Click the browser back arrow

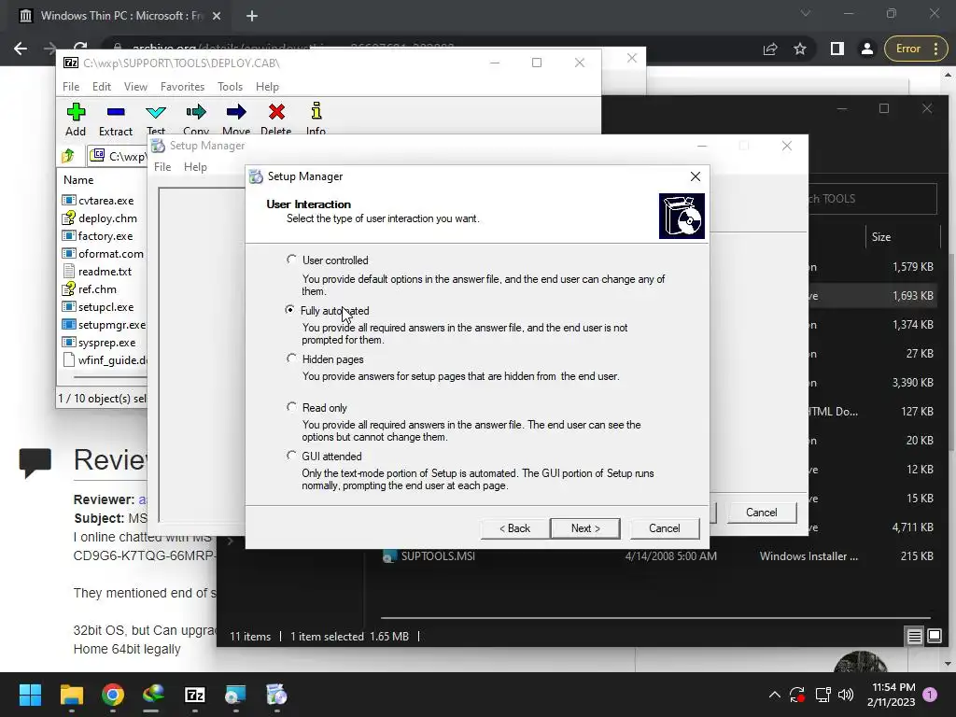[x=21, y=49]
